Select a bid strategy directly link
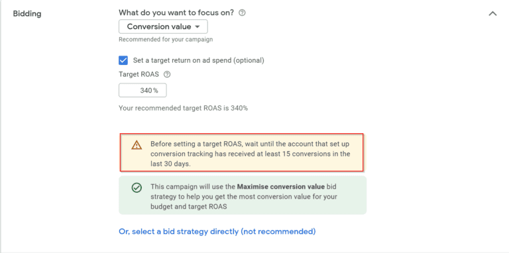Screen dimensions: 509x253 (217, 232)
